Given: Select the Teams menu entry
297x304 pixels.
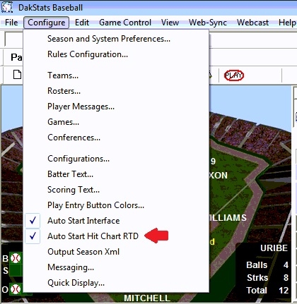Looking at the screenshot, I should coord(116,75).
